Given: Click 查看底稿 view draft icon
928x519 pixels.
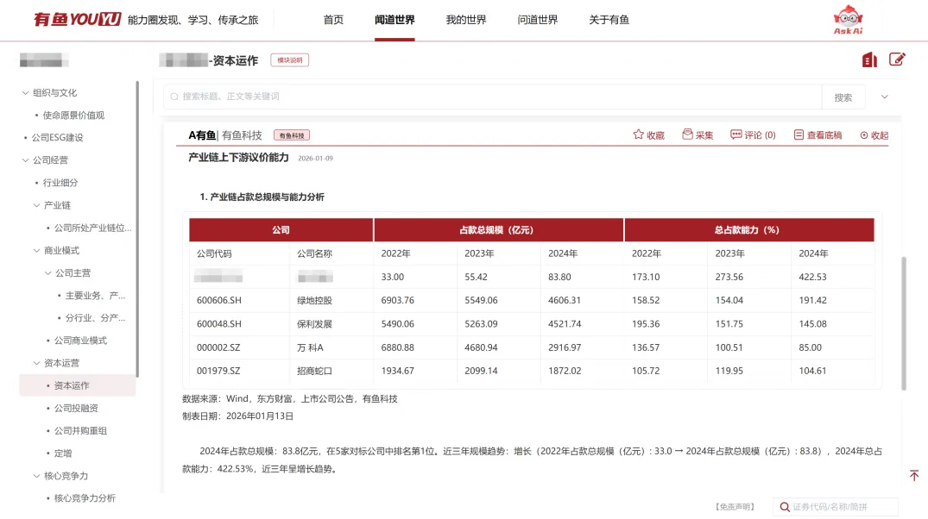Looking at the screenshot, I should pos(799,134).
